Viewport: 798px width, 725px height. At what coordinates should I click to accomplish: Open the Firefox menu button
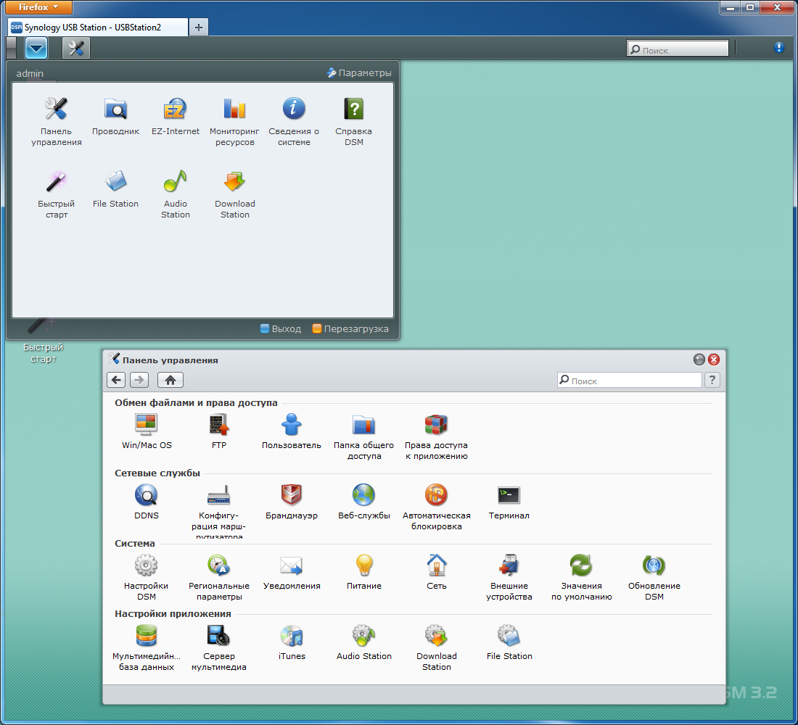38,7
